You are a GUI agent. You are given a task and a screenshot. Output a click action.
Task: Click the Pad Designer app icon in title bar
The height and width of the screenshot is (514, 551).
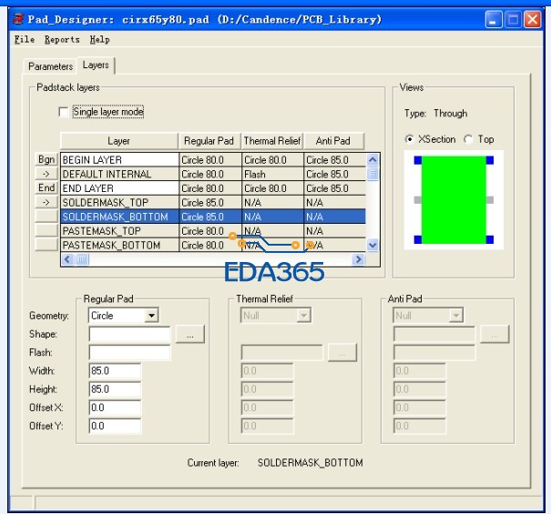18,19
